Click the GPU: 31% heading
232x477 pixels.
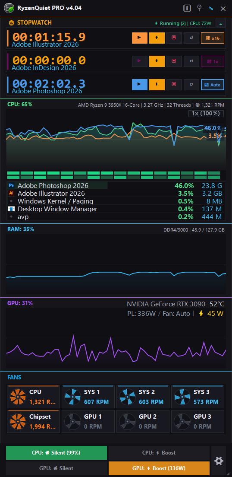click(20, 303)
